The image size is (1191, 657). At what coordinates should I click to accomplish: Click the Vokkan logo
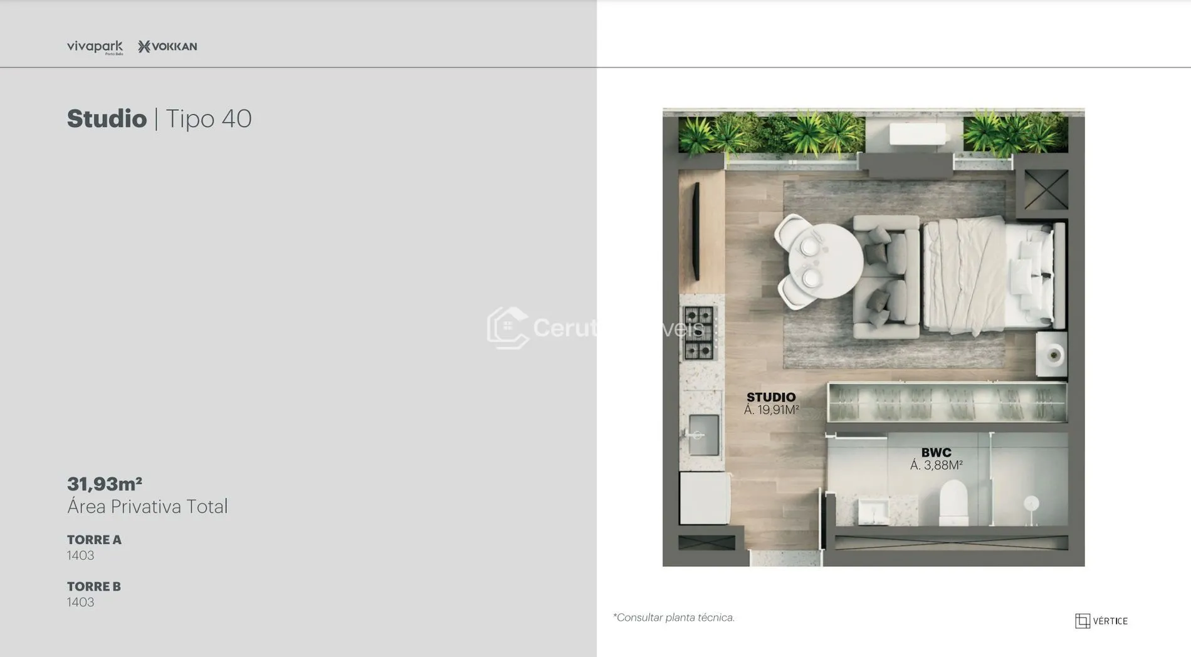pyautogui.click(x=167, y=46)
